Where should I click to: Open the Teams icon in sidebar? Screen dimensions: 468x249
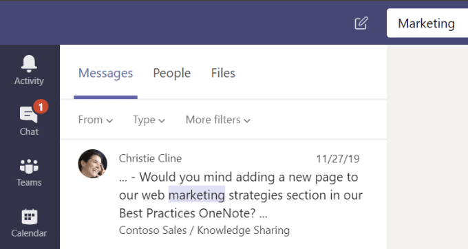[x=29, y=166]
